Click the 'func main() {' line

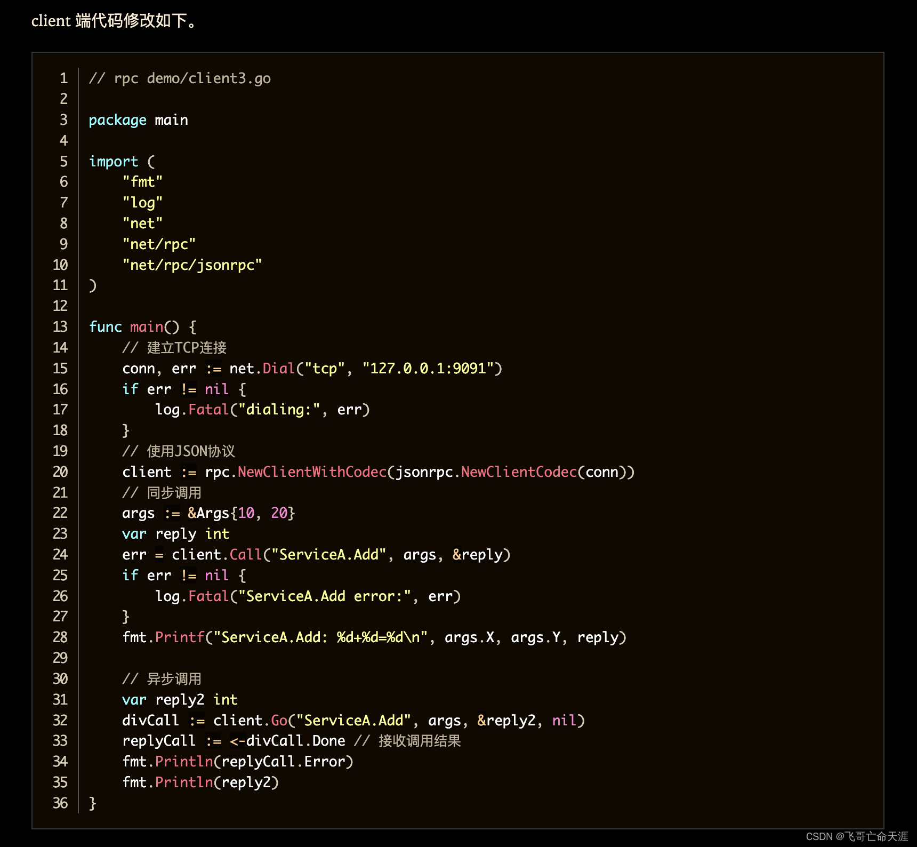coord(143,327)
